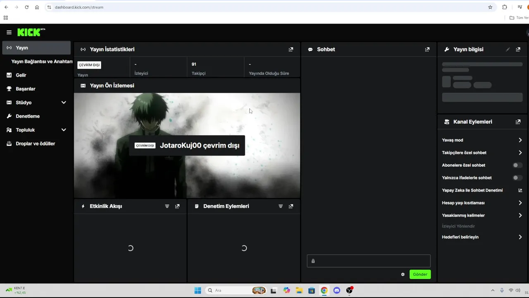Pop out the Etkinlik Akışı panel
The height and width of the screenshot is (298, 529).
tap(177, 206)
